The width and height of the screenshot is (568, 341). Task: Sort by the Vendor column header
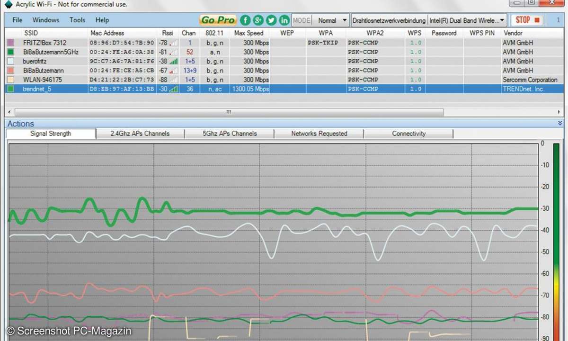point(532,33)
